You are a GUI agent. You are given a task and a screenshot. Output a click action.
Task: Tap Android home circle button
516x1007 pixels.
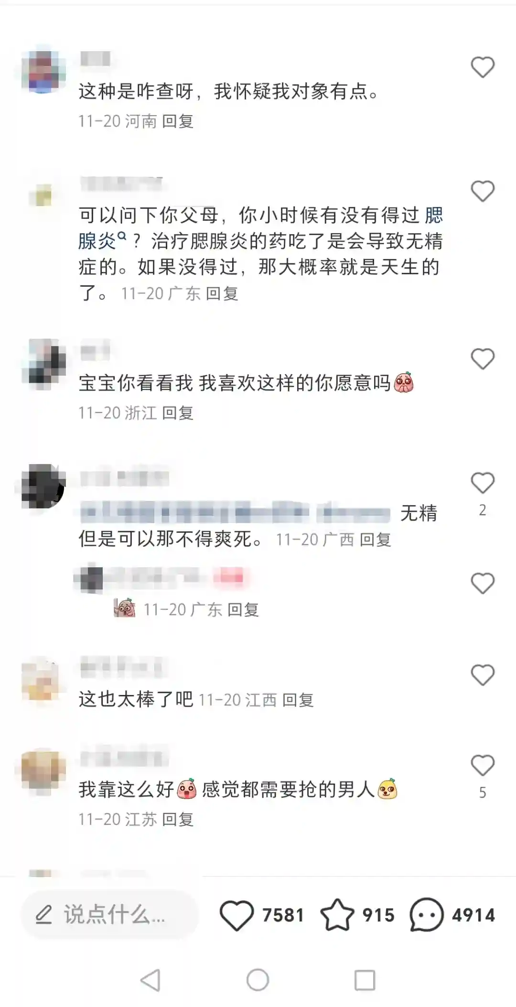pos(258,980)
